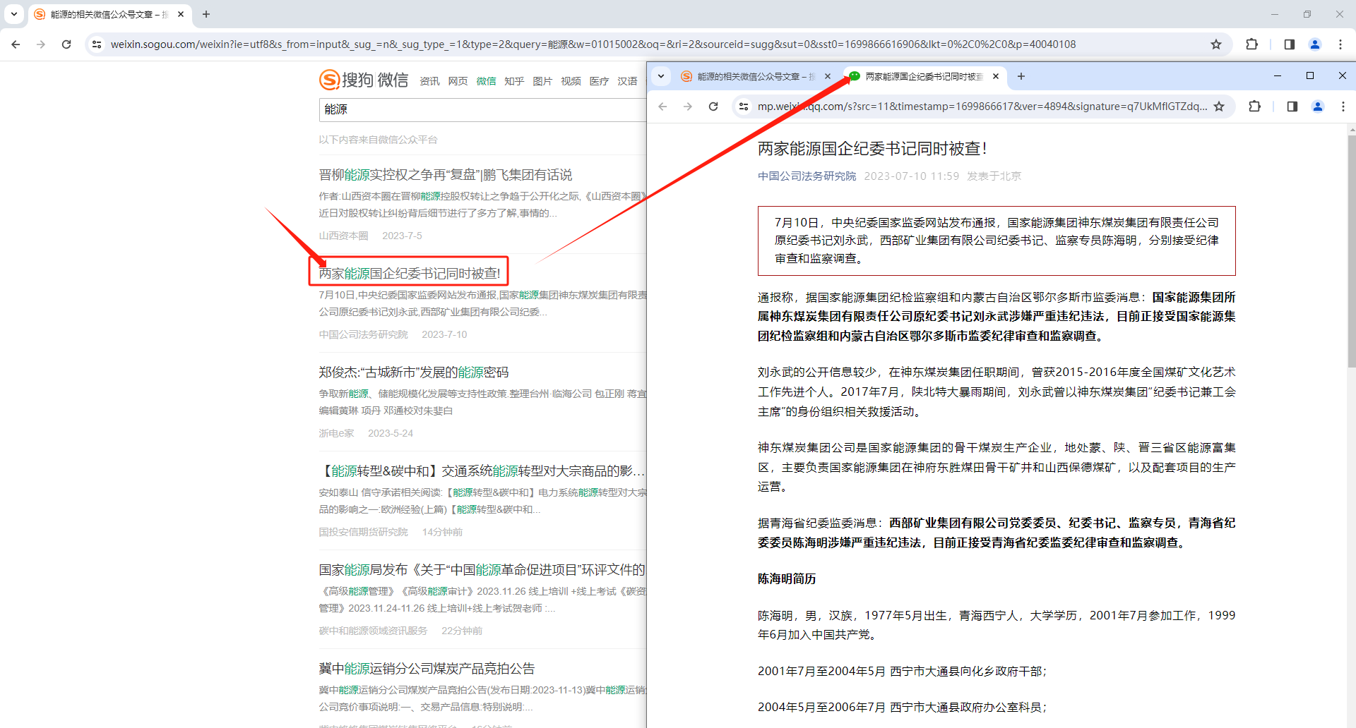
Task: Maximize the front article window
Action: pos(1310,75)
